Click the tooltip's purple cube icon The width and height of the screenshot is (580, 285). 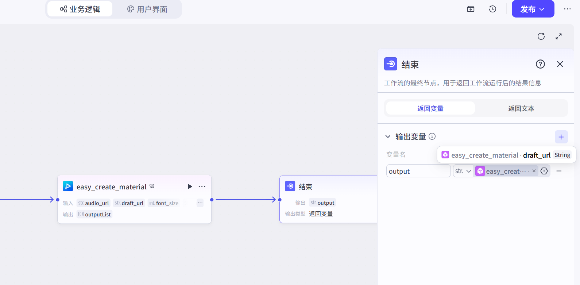click(x=445, y=155)
